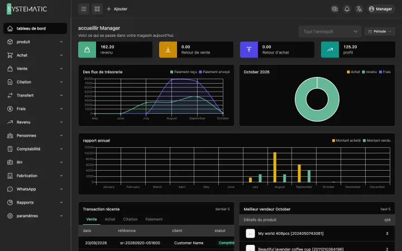Image resolution: width=402 pixels, height=251 pixels.
Task: Click the Achat cart icon
Action: click(10, 55)
